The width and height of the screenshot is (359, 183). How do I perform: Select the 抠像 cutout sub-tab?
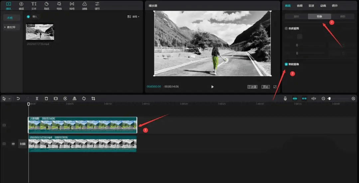click(x=319, y=17)
